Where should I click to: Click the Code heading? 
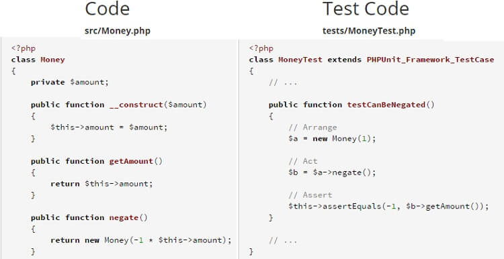coord(107,9)
